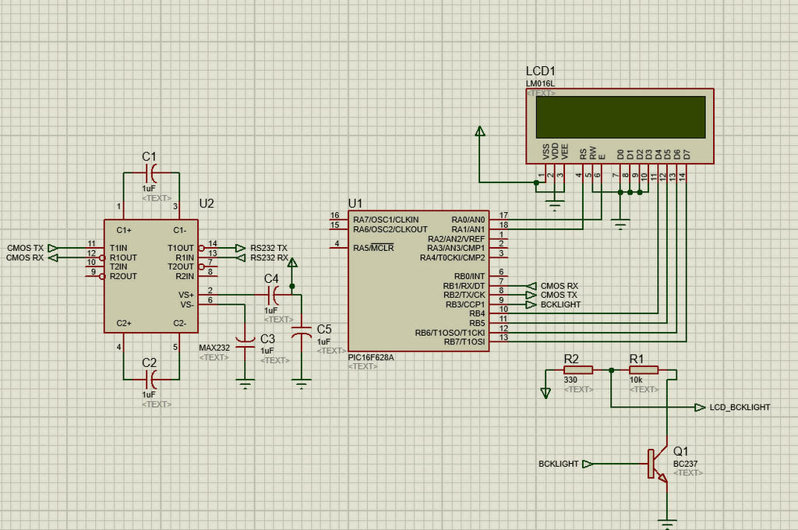The width and height of the screenshot is (798, 530).
Task: Click the LCD1 reference label
Action: [541, 71]
